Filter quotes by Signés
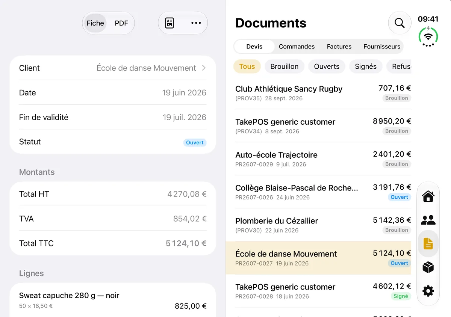Viewport: 451px width, 317px height. 366,66
